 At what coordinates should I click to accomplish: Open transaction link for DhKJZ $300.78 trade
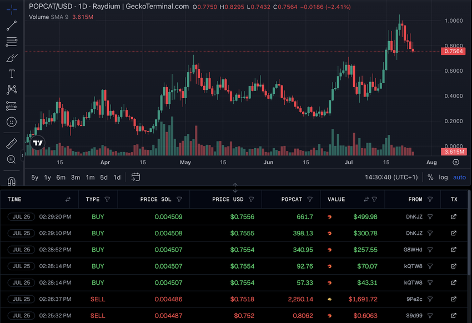tap(453, 233)
